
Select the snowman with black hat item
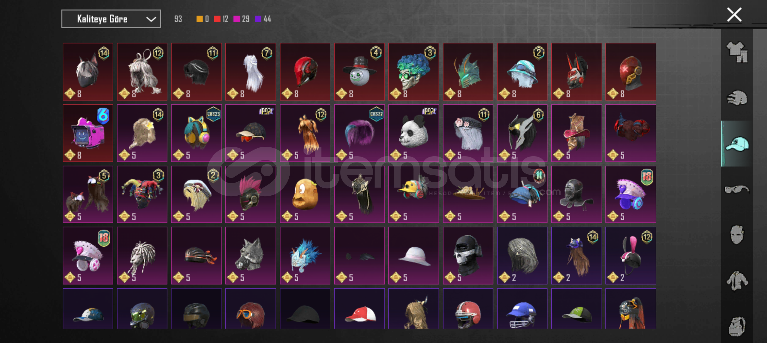coord(359,72)
